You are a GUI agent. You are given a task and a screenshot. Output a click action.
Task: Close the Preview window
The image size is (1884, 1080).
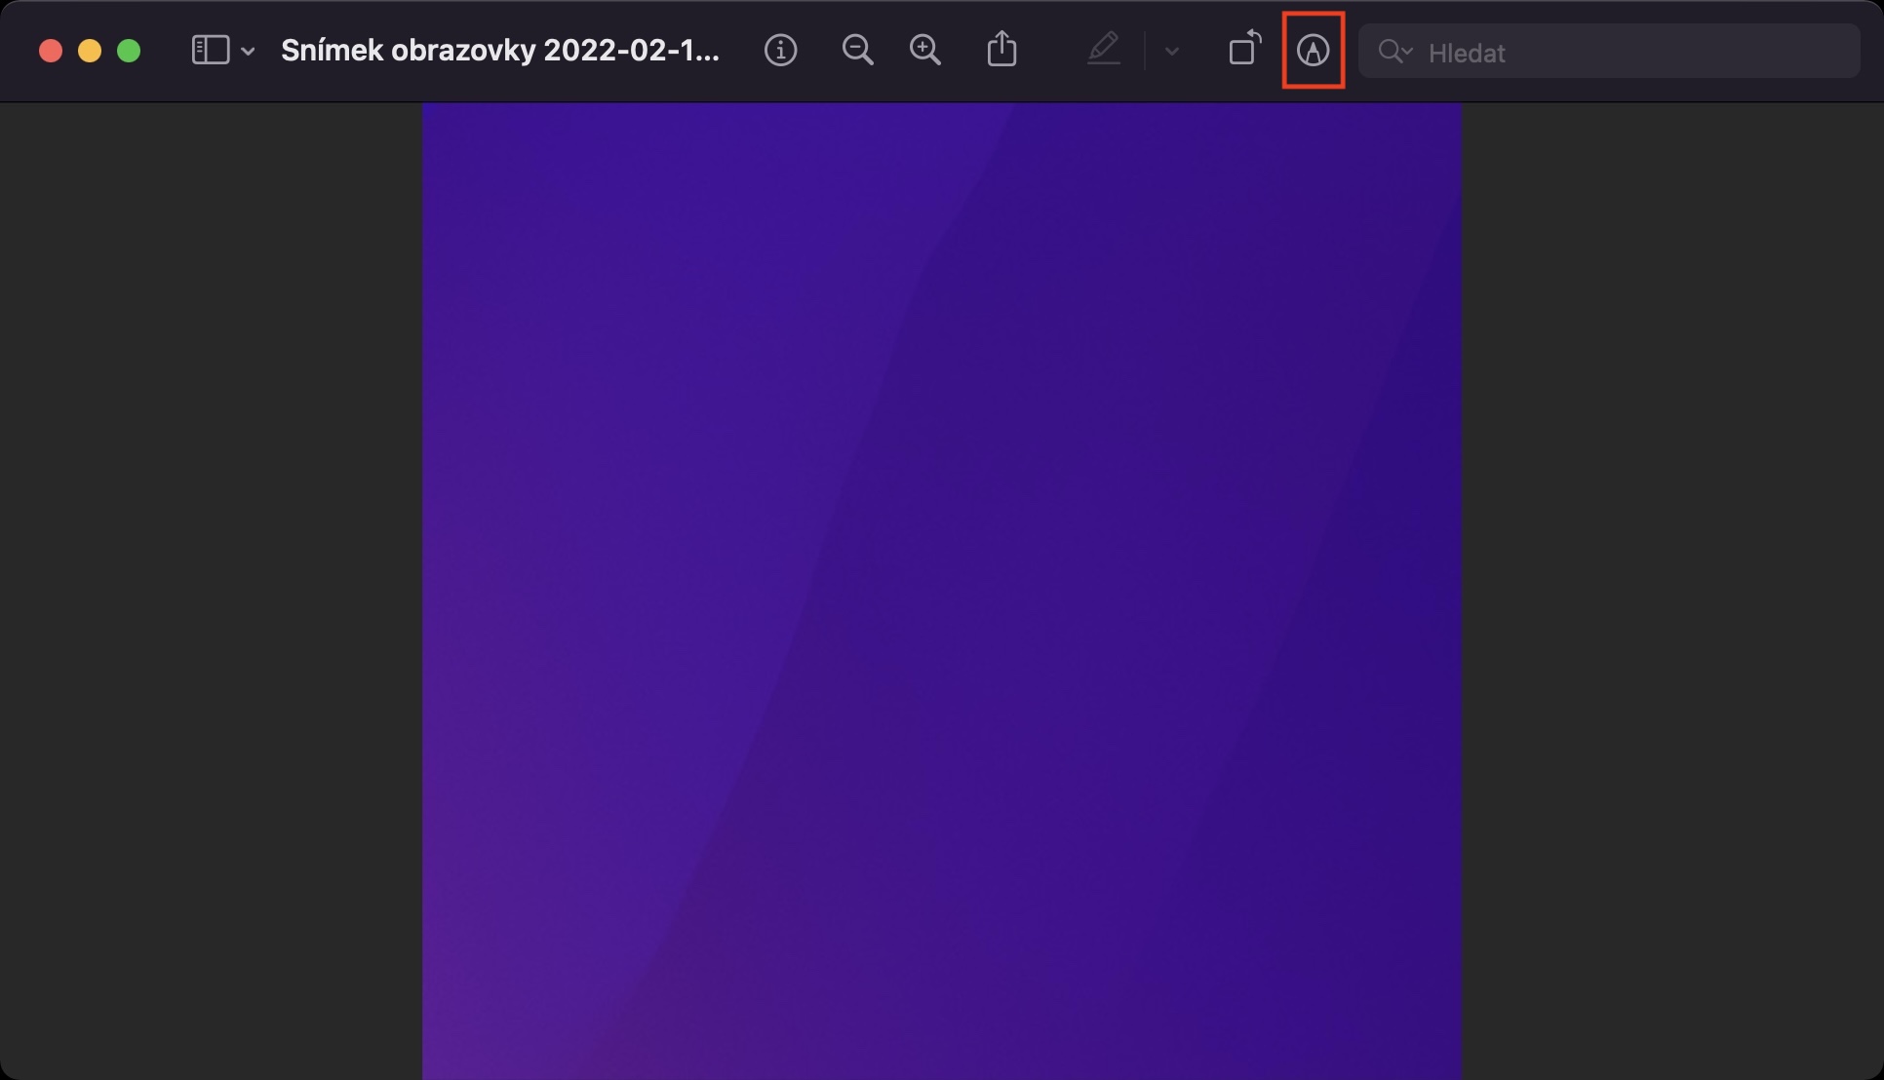[x=51, y=51]
